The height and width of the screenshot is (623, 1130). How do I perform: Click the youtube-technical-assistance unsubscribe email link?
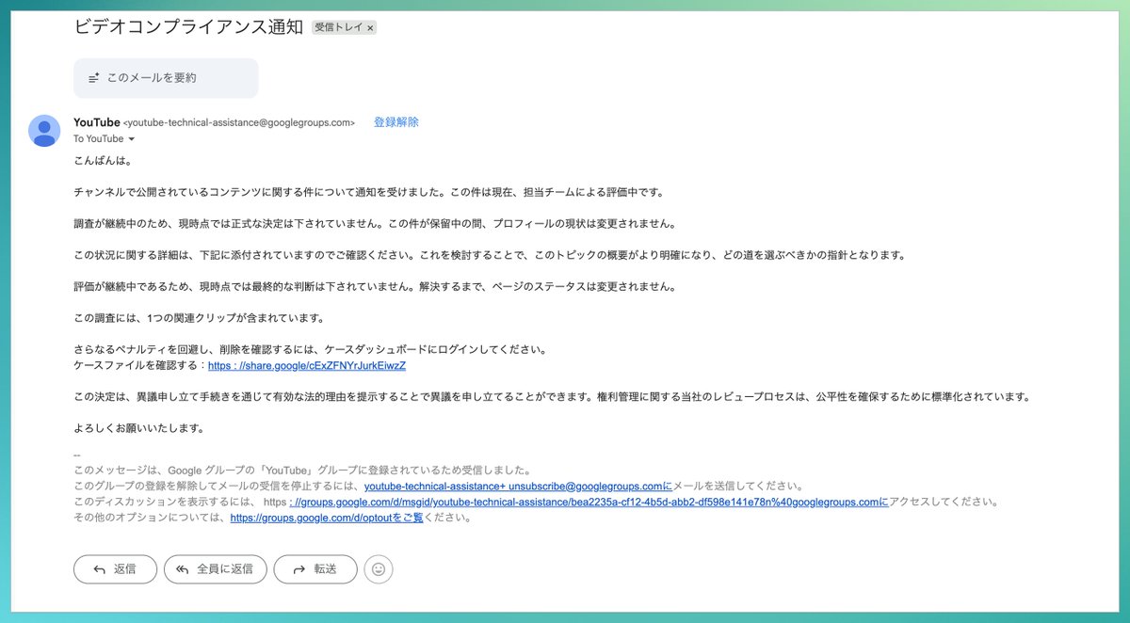518,487
